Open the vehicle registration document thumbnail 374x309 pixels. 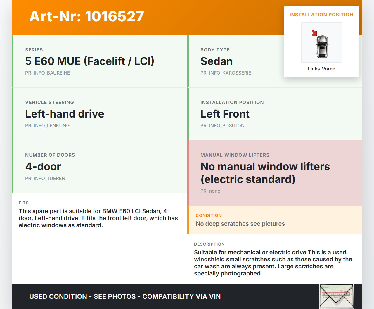click(x=336, y=296)
